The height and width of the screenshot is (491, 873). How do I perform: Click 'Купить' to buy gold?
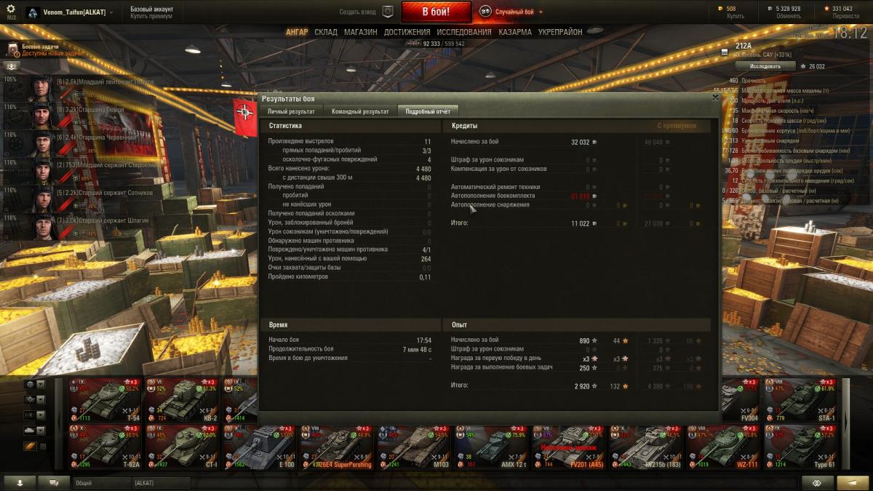[x=736, y=16]
